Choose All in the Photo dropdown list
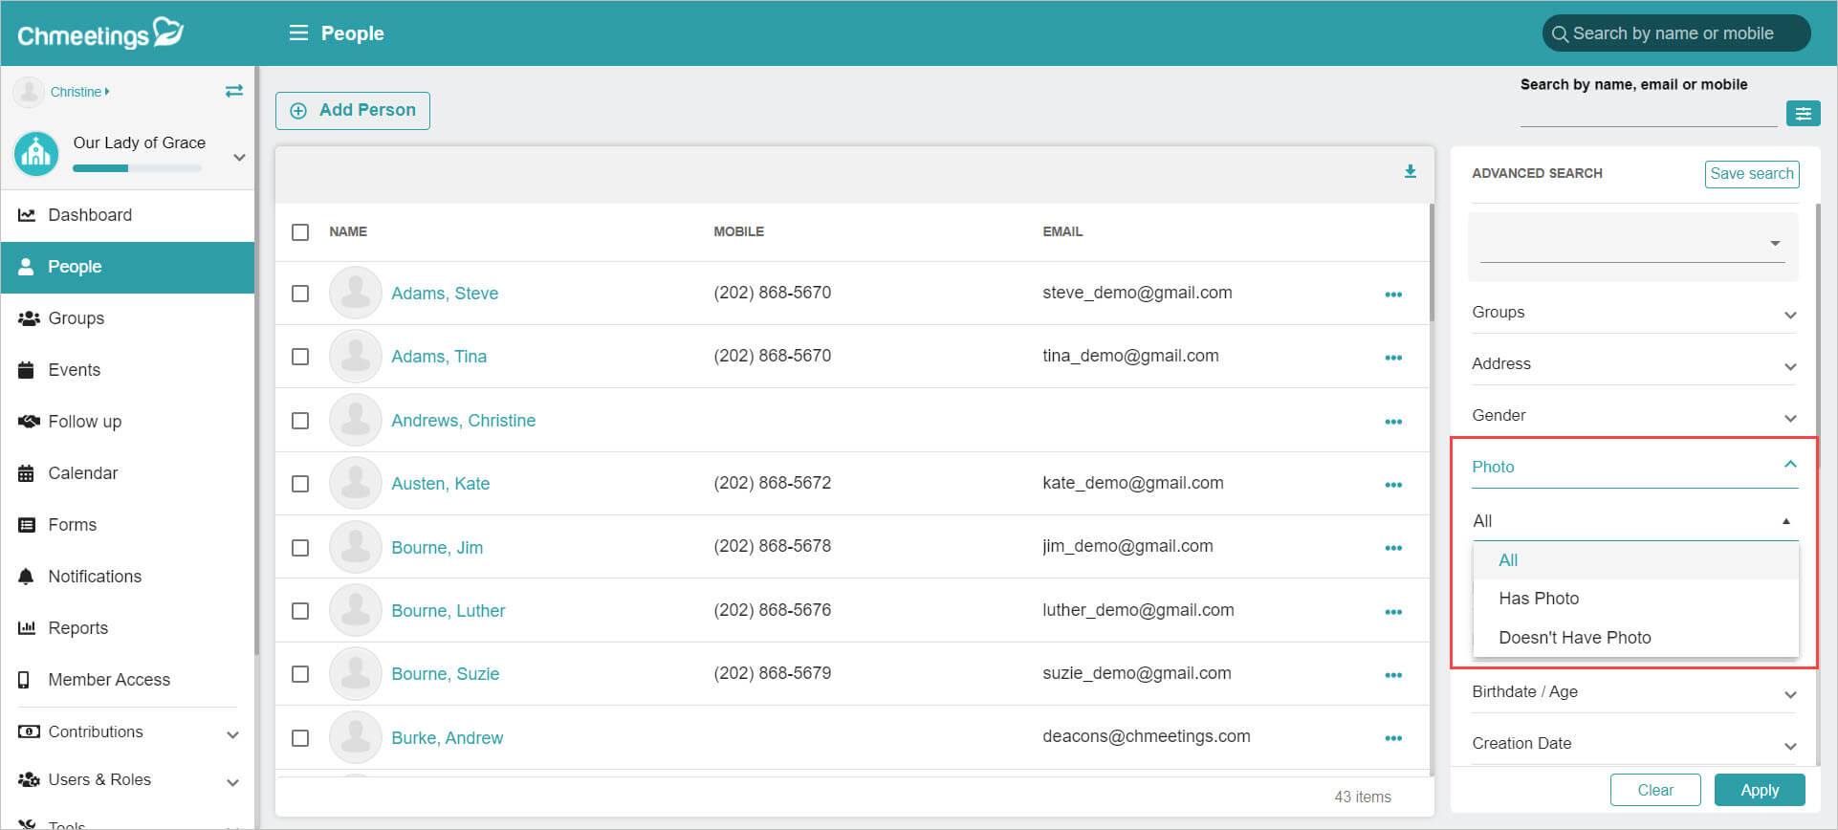 click(1635, 560)
